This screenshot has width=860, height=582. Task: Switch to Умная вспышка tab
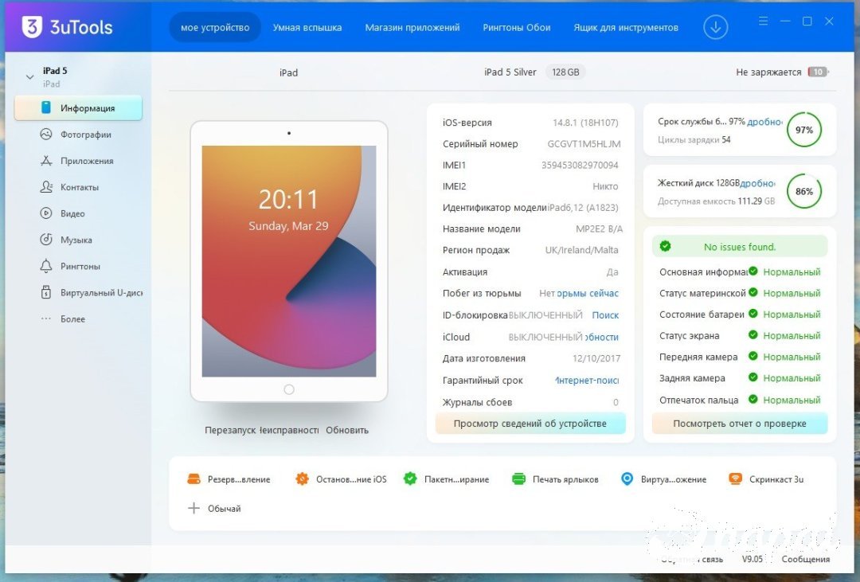click(307, 27)
